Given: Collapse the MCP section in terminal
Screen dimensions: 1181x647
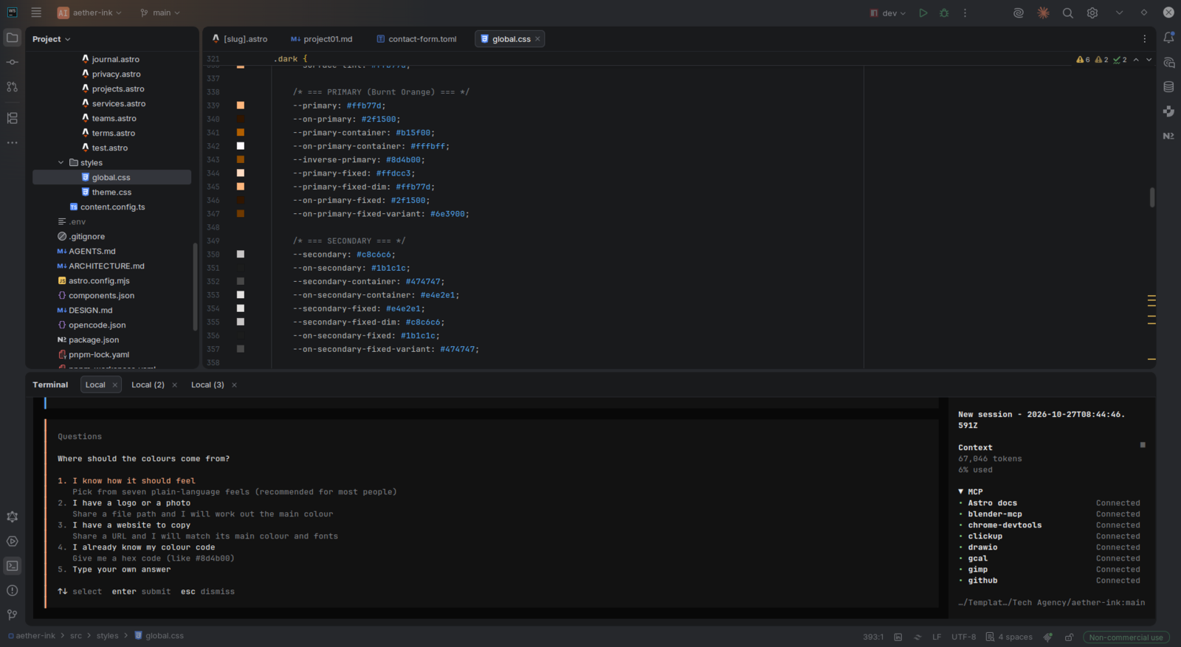Looking at the screenshot, I should click(961, 491).
